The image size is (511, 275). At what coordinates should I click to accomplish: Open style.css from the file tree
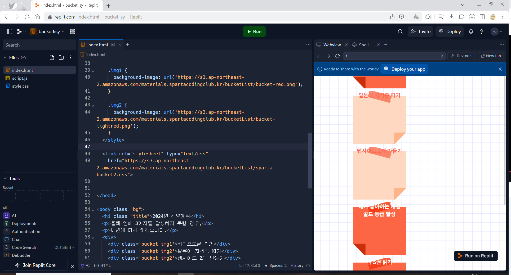[39, 86]
